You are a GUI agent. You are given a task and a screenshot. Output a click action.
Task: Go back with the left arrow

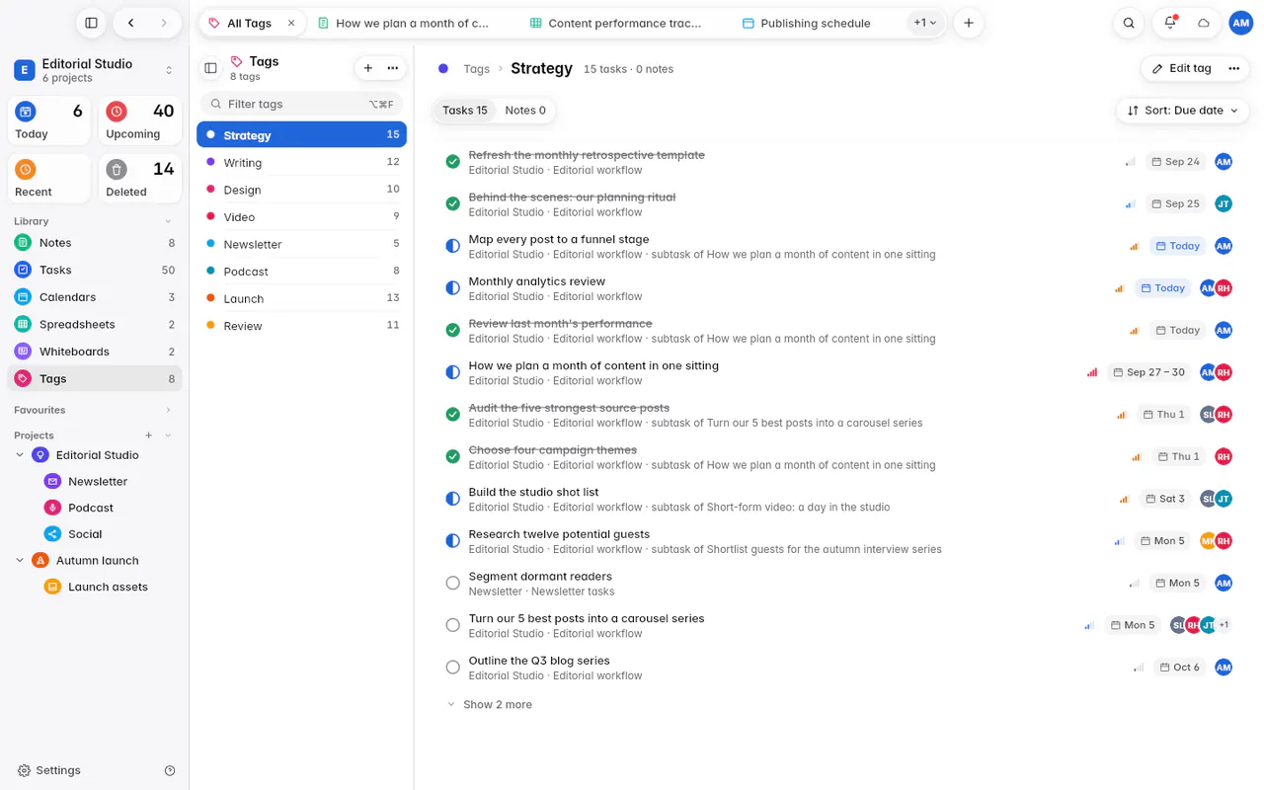pyautogui.click(x=130, y=23)
